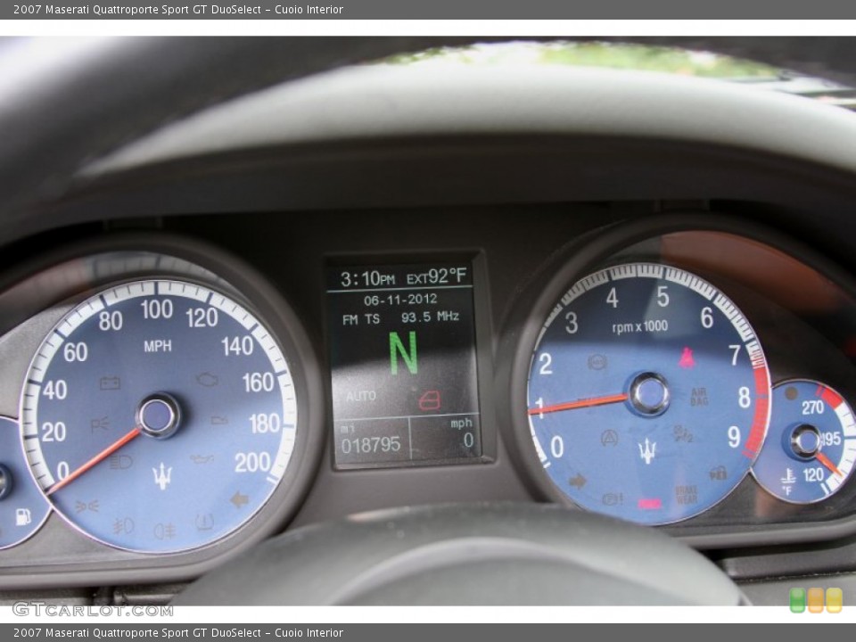Click the 60 mark on the speedometer
This screenshot has width=856, height=642.
tap(75, 353)
